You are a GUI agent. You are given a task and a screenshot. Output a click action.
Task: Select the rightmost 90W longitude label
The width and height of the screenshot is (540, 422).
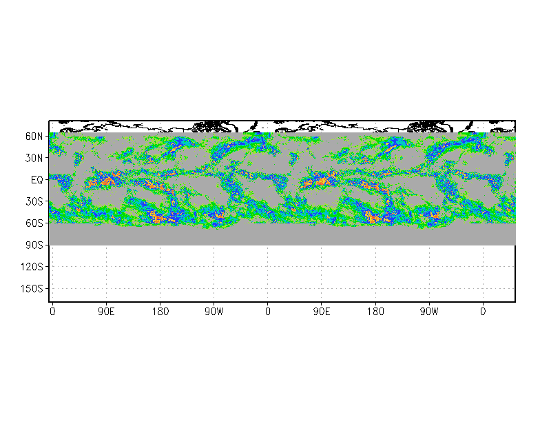pos(429,312)
